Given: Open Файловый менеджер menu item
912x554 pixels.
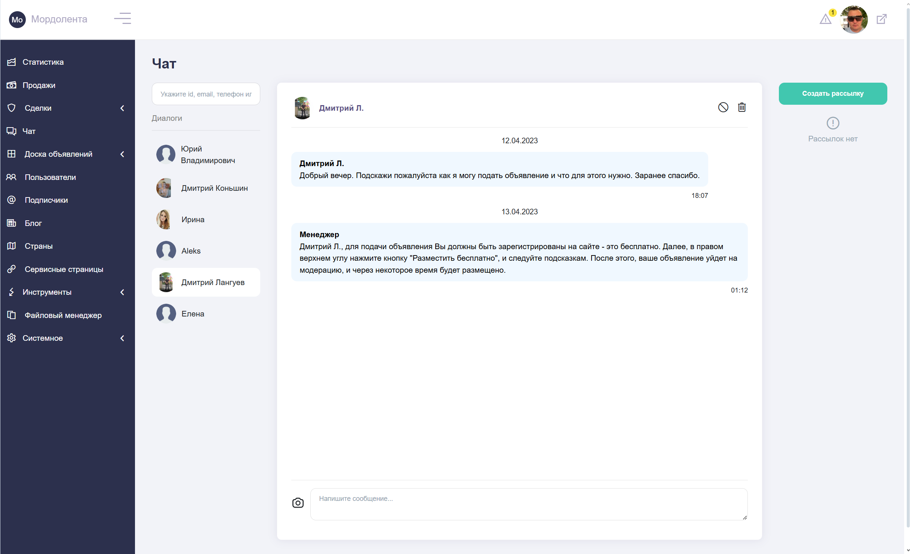Looking at the screenshot, I should (63, 315).
